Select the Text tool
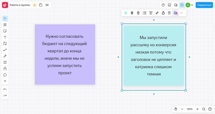215x114 pixels. pos(5,37)
